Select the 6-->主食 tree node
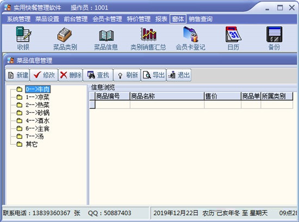 38,129
